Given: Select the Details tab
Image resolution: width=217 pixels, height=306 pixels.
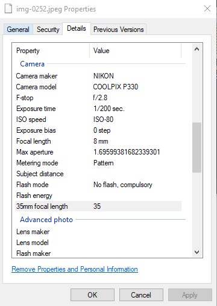Looking at the screenshot, I should tap(77, 28).
